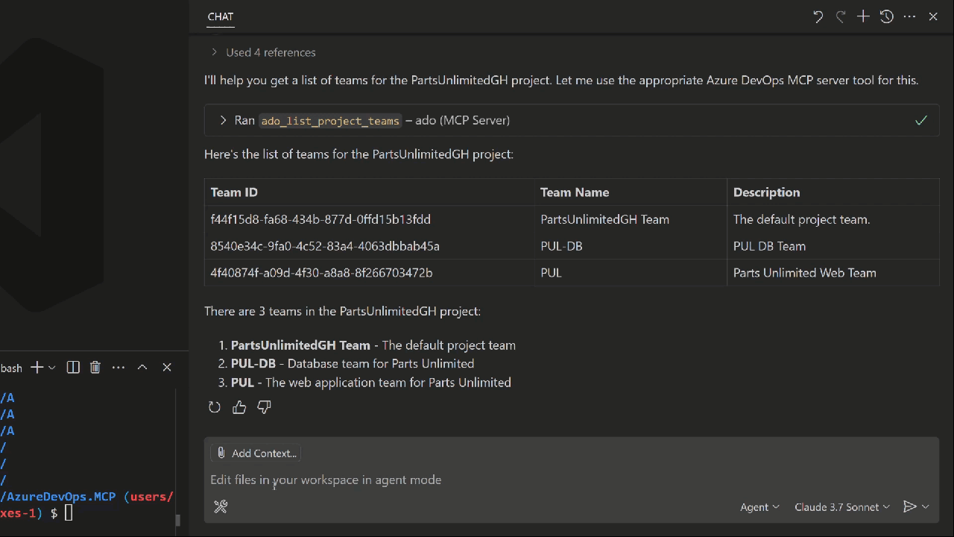Screen dimensions: 954x537
Task: Give a thumbs down to the response
Action: click(263, 406)
